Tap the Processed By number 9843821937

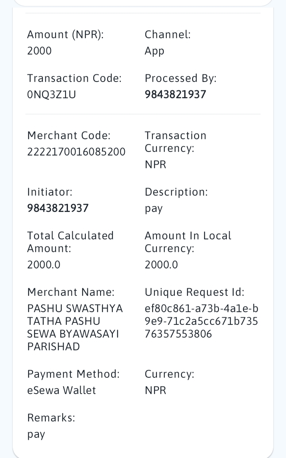(176, 94)
